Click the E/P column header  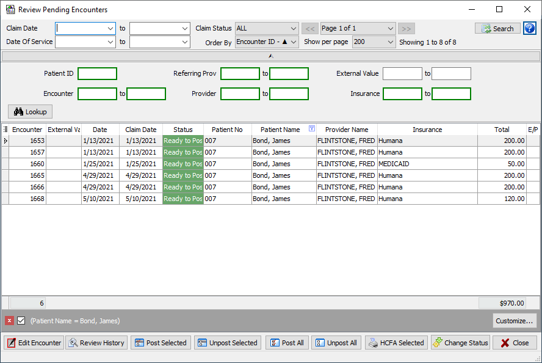pos(533,130)
